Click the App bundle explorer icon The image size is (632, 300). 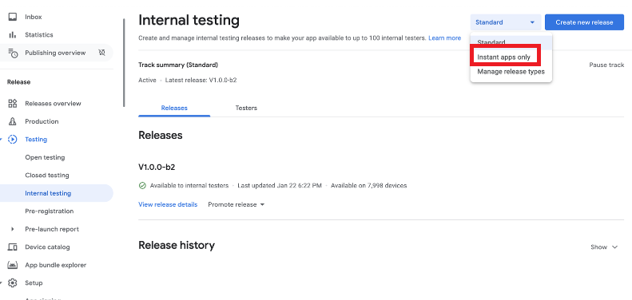(13, 265)
